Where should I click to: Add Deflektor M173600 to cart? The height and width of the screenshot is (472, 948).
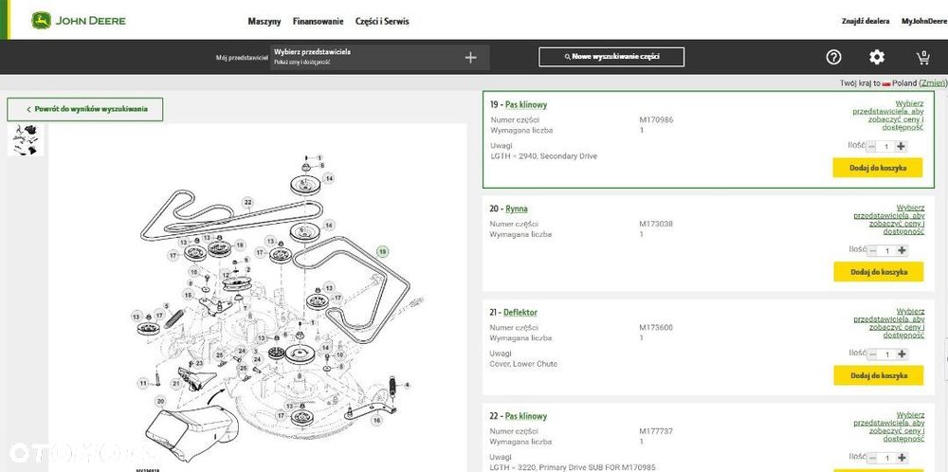click(x=879, y=375)
